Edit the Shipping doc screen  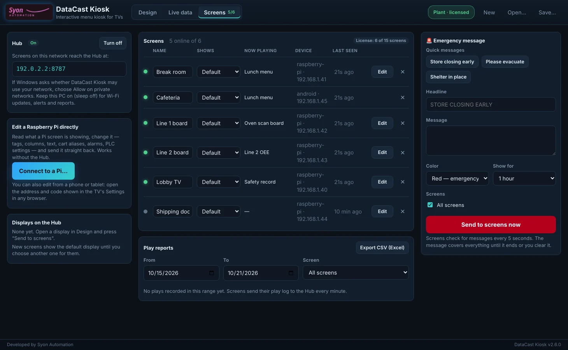[x=382, y=212]
